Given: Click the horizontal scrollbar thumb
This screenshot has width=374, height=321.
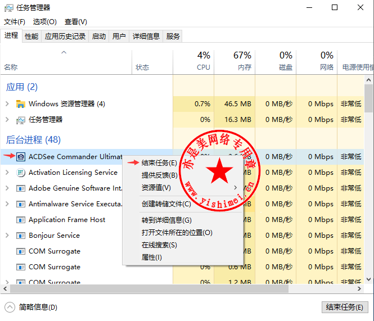Looking at the screenshot, I should click(x=149, y=289).
